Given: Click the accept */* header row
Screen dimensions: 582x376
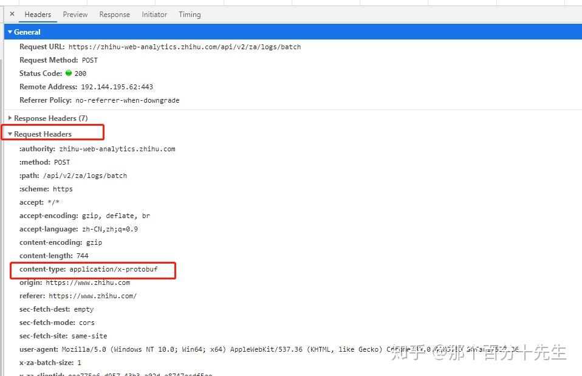Looking at the screenshot, I should [39, 202].
